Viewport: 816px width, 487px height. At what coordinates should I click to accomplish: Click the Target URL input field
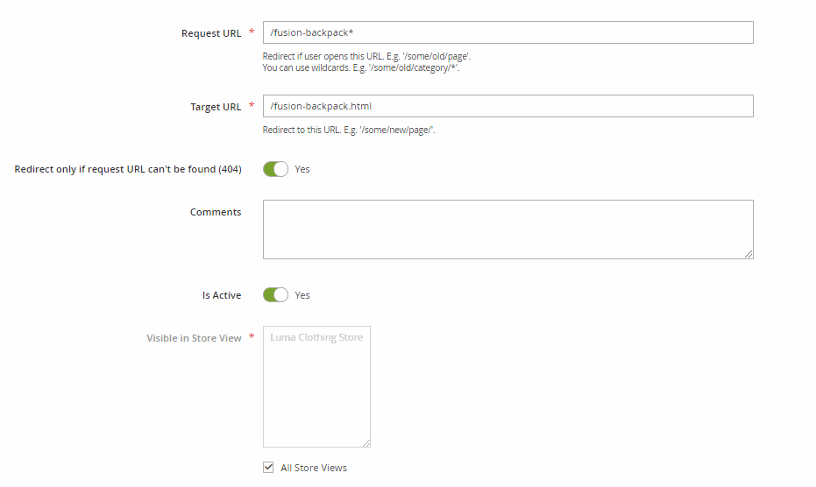(x=507, y=106)
